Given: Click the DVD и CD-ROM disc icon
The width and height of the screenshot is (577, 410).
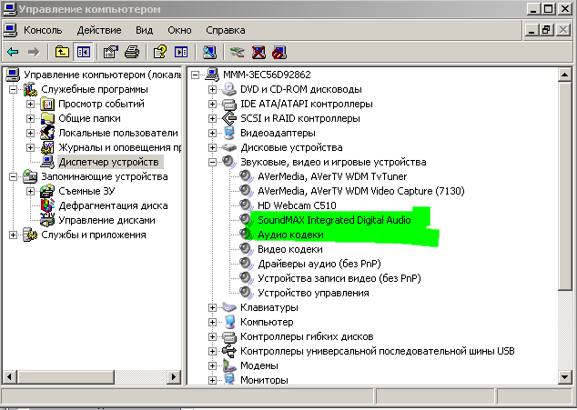Looking at the screenshot, I should pos(229,89).
